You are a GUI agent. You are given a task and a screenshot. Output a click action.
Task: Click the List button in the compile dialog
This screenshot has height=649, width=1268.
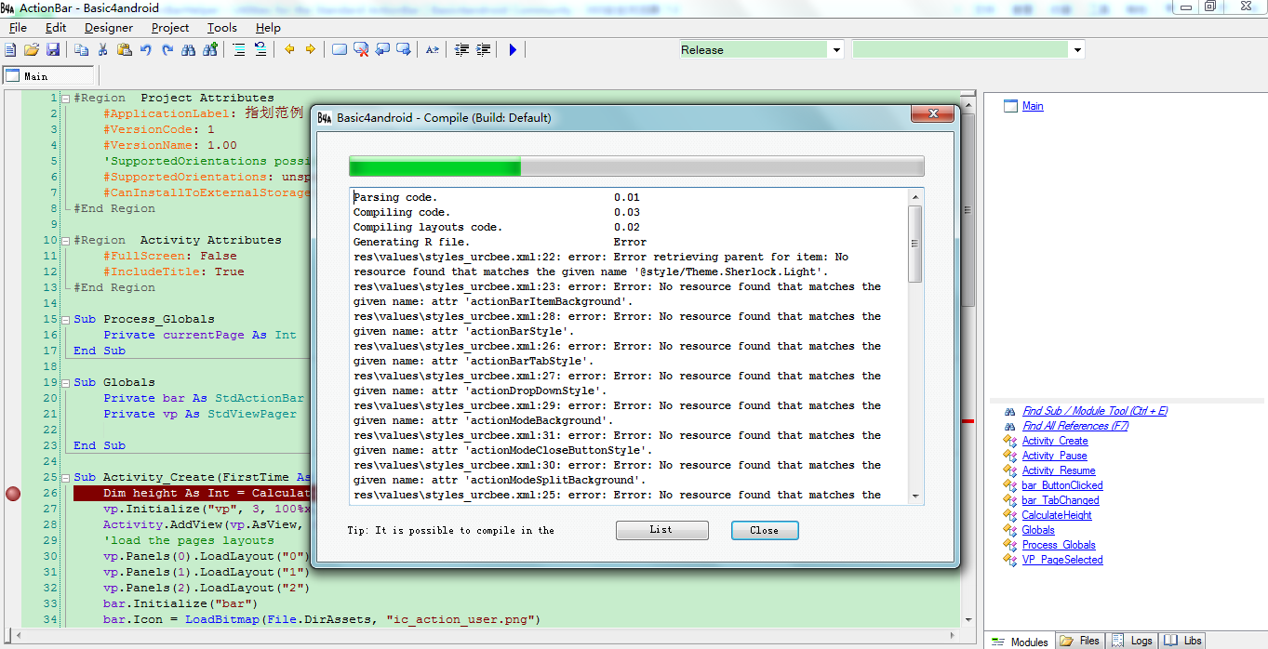[661, 530]
